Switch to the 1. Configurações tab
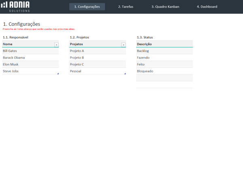This screenshot has height=186, width=243. click(x=87, y=7)
